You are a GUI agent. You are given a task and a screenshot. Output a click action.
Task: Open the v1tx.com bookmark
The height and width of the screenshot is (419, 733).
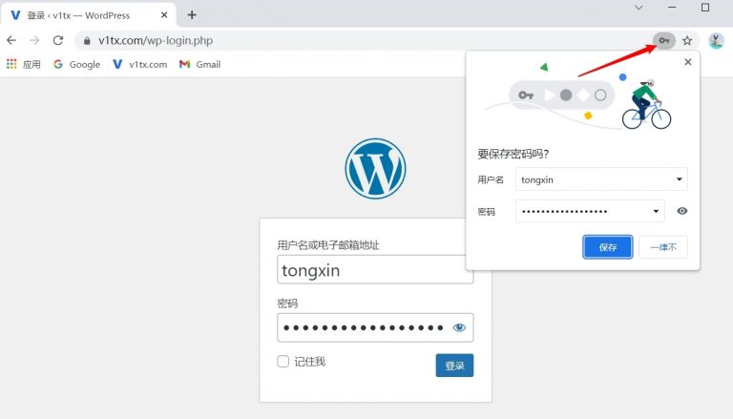(140, 65)
